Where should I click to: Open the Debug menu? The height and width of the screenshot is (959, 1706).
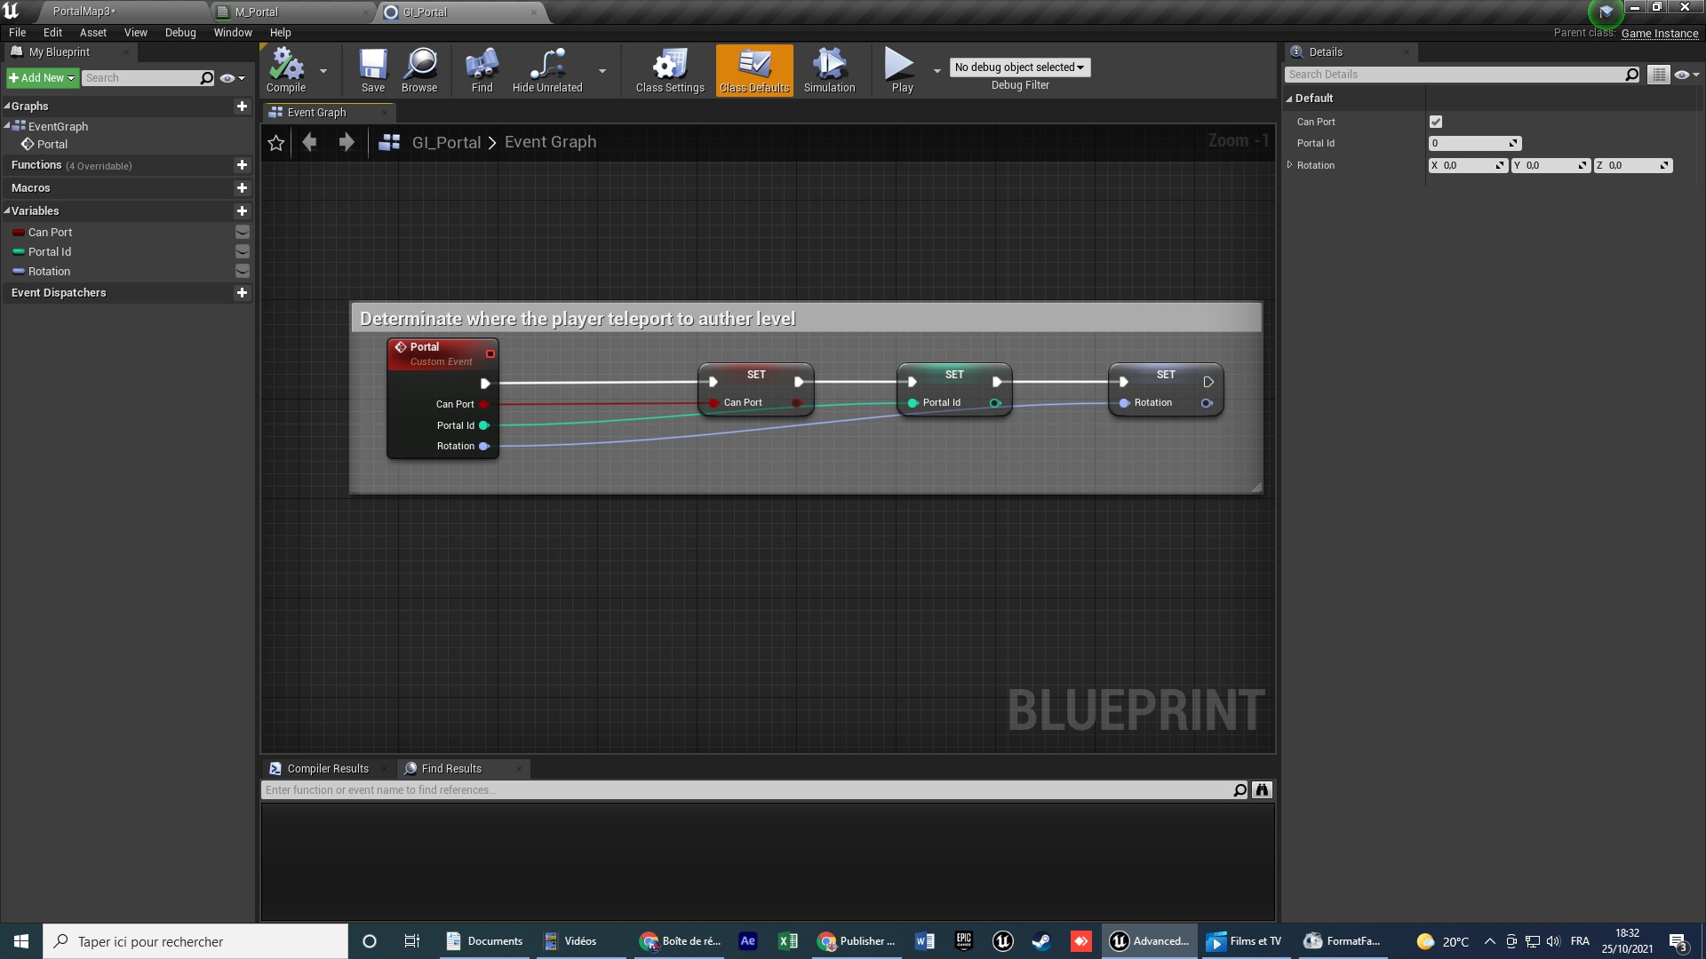(x=179, y=32)
